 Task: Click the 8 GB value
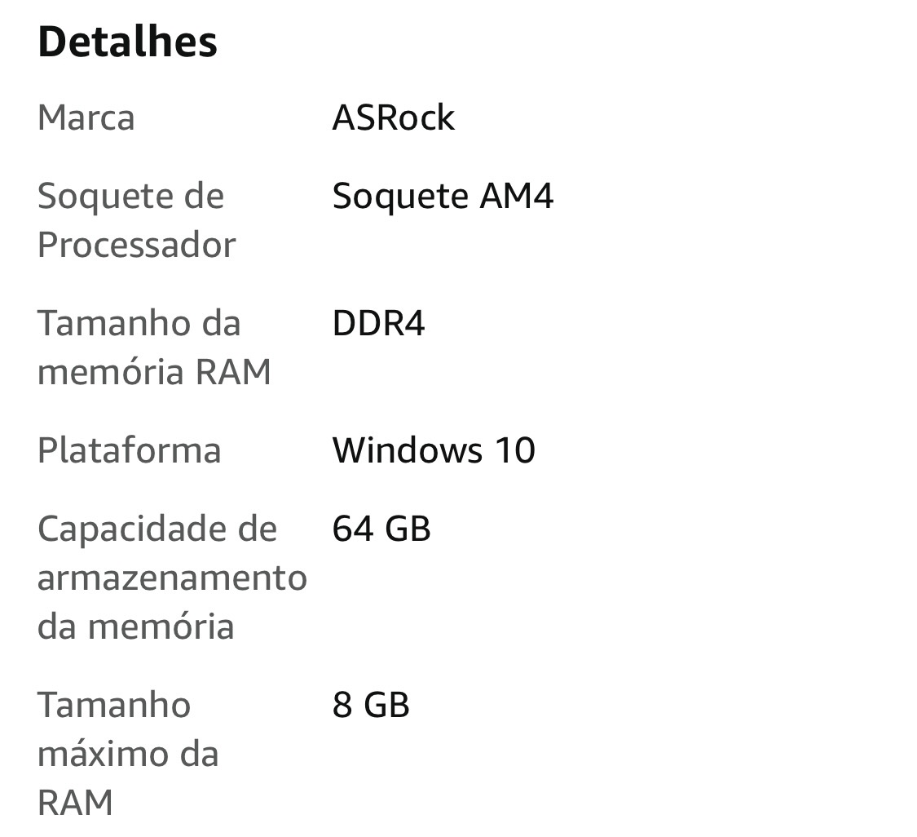(x=371, y=705)
